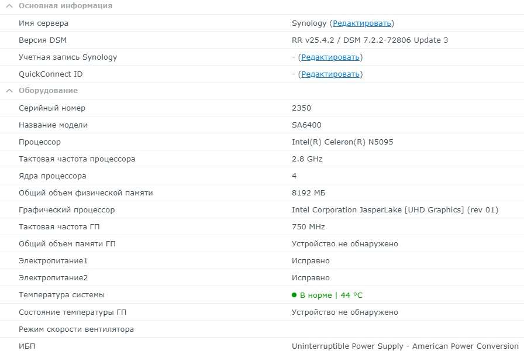
Task: Click the model name SA6400
Action: point(306,125)
